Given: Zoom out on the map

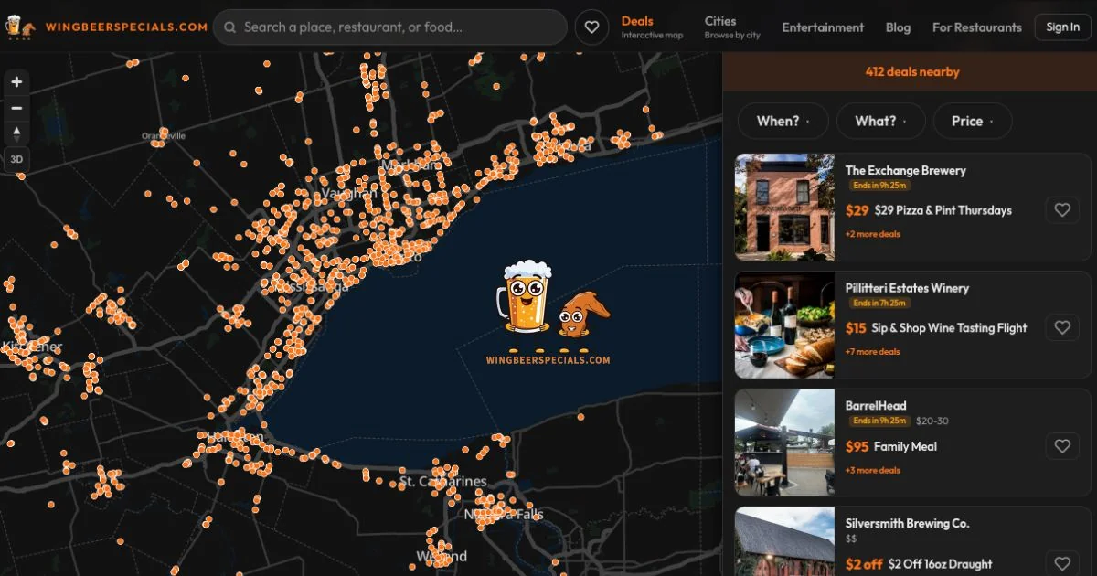Looking at the screenshot, I should [x=16, y=108].
